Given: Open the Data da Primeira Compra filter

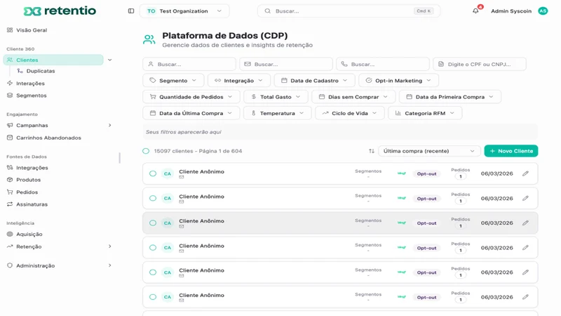Looking at the screenshot, I should click(x=450, y=97).
